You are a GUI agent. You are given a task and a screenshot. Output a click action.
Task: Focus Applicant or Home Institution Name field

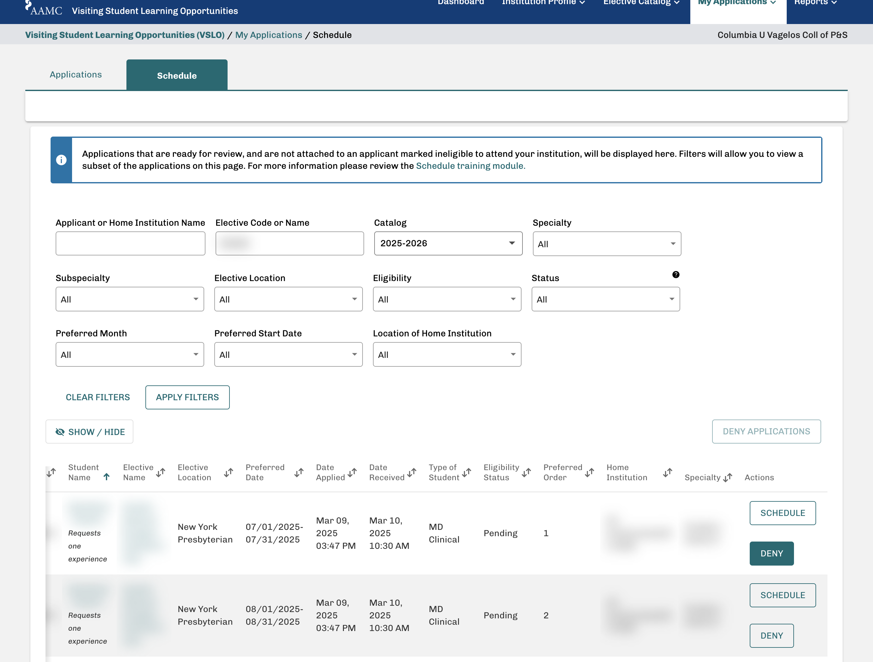pyautogui.click(x=131, y=243)
